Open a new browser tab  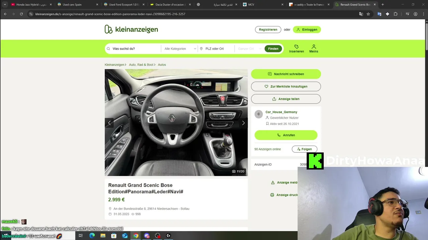click(383, 5)
